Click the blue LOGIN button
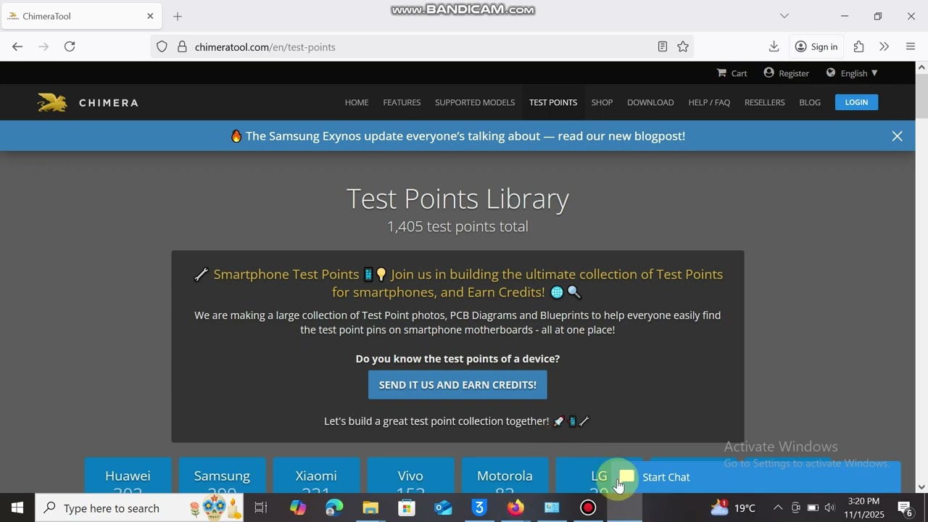Image resolution: width=928 pixels, height=522 pixels. [856, 102]
